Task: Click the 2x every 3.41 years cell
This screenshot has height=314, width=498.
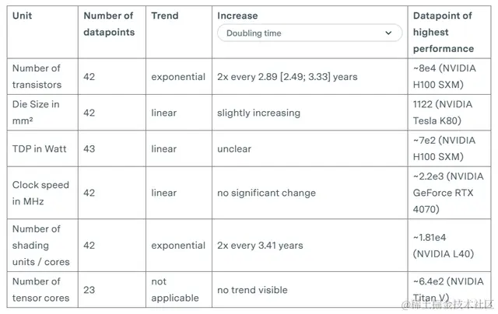Action: tap(260, 246)
